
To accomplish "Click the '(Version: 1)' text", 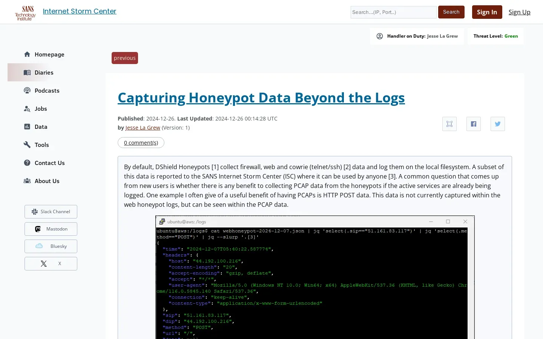I will pyautogui.click(x=176, y=128).
